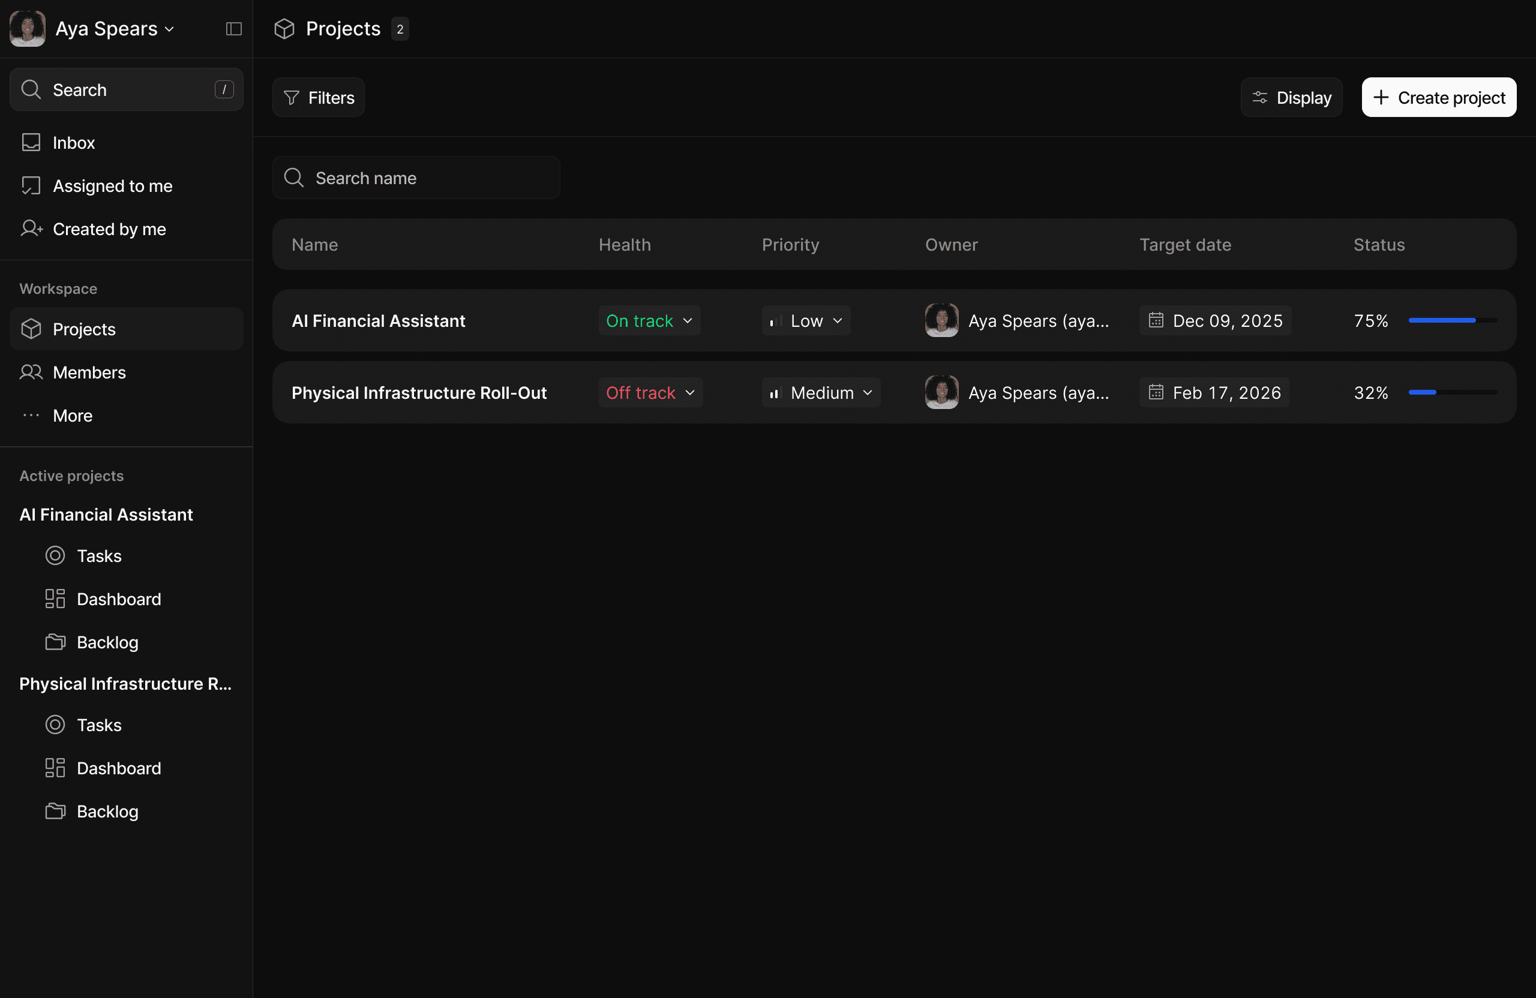Image resolution: width=1536 pixels, height=998 pixels.
Task: Open Tasks under AI Financial Assistant
Action: tap(99, 555)
